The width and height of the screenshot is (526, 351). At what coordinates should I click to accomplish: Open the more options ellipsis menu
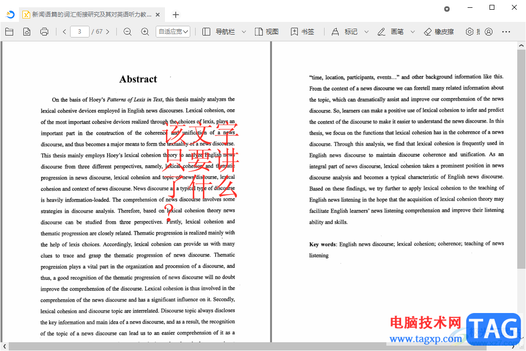(x=506, y=32)
